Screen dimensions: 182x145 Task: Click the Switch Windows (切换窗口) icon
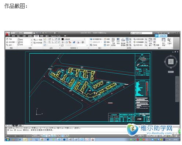pos(150,42)
